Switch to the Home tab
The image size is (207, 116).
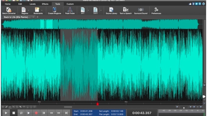pos(7,4)
